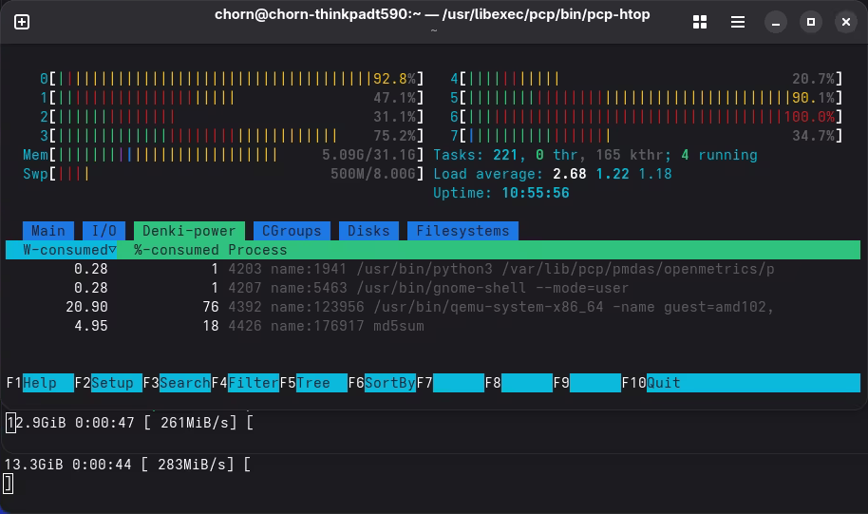Click the CPU 0 usage meter
This screenshot has height=514, width=868.
click(232, 79)
